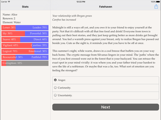
Task: Click the Renown: 2 text
Action: 9,19
